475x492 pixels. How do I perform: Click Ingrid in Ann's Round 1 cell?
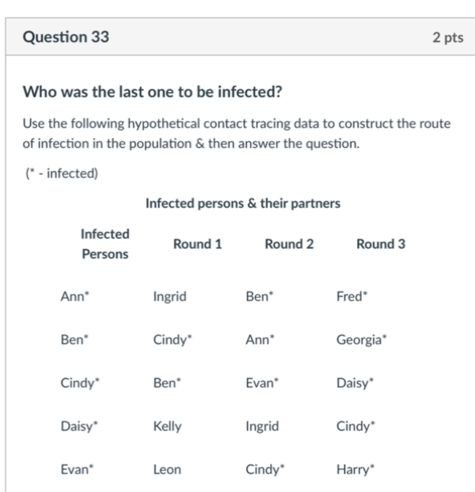tap(170, 297)
